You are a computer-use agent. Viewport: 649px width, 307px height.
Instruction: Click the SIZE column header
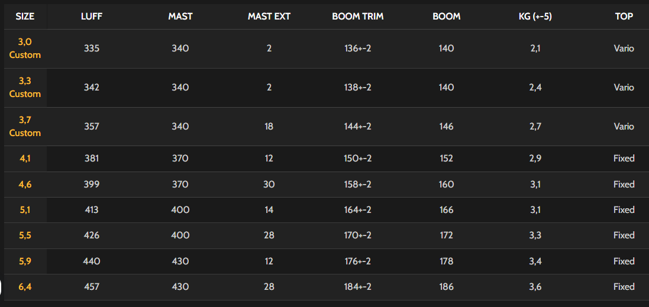(x=25, y=17)
